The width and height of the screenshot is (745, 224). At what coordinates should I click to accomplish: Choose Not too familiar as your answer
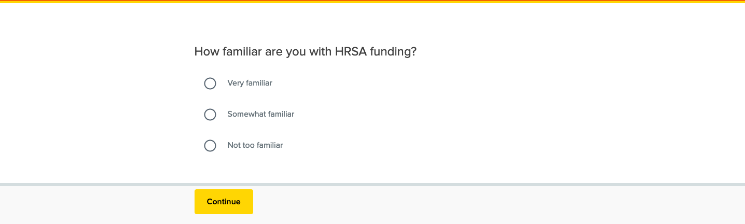point(210,146)
